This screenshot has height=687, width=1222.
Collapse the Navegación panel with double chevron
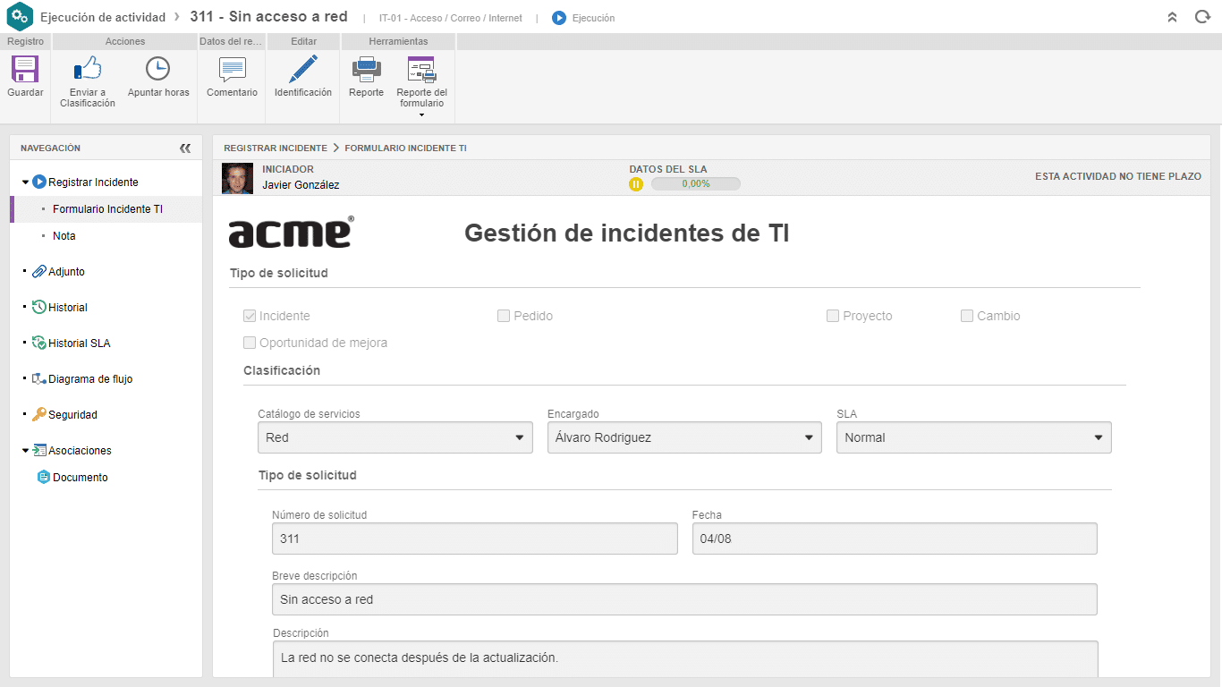185,148
